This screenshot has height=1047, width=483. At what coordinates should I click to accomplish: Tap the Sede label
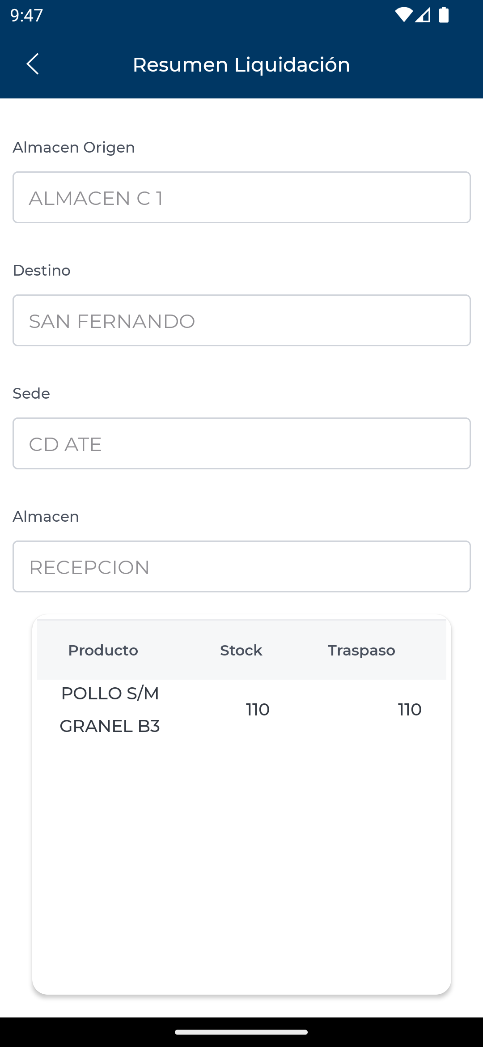[31, 393]
